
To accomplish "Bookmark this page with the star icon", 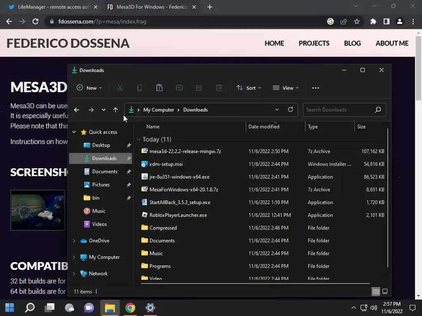I will pos(356,21).
